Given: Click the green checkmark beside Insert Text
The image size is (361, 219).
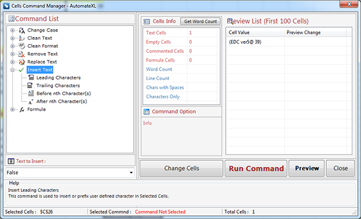Looking at the screenshot, I should [21, 70].
